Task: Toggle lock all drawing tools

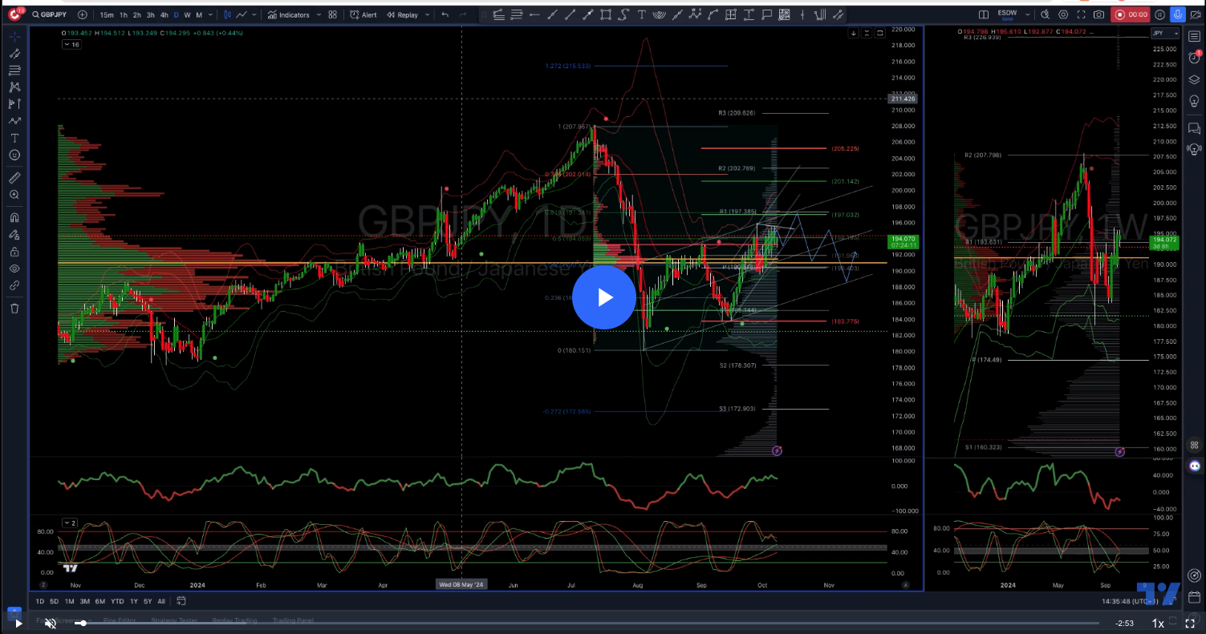Action: click(14, 252)
